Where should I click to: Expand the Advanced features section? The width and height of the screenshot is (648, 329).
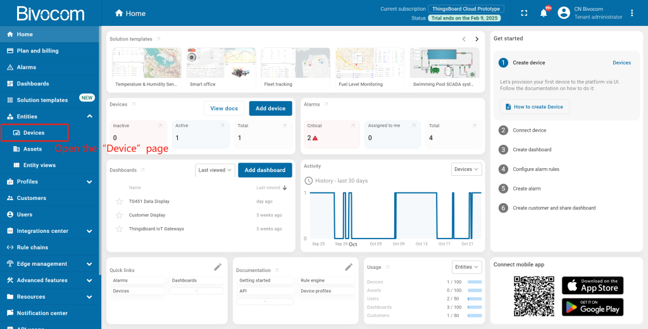89,280
